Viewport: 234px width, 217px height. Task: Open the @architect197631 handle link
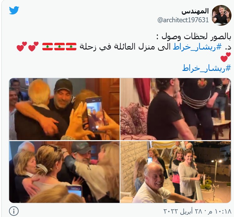tap(183, 20)
